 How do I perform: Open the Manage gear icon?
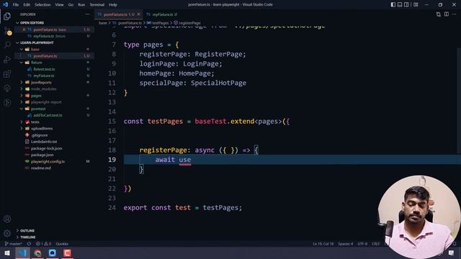point(7,233)
